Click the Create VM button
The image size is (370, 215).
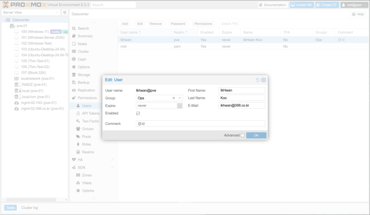[301, 5]
